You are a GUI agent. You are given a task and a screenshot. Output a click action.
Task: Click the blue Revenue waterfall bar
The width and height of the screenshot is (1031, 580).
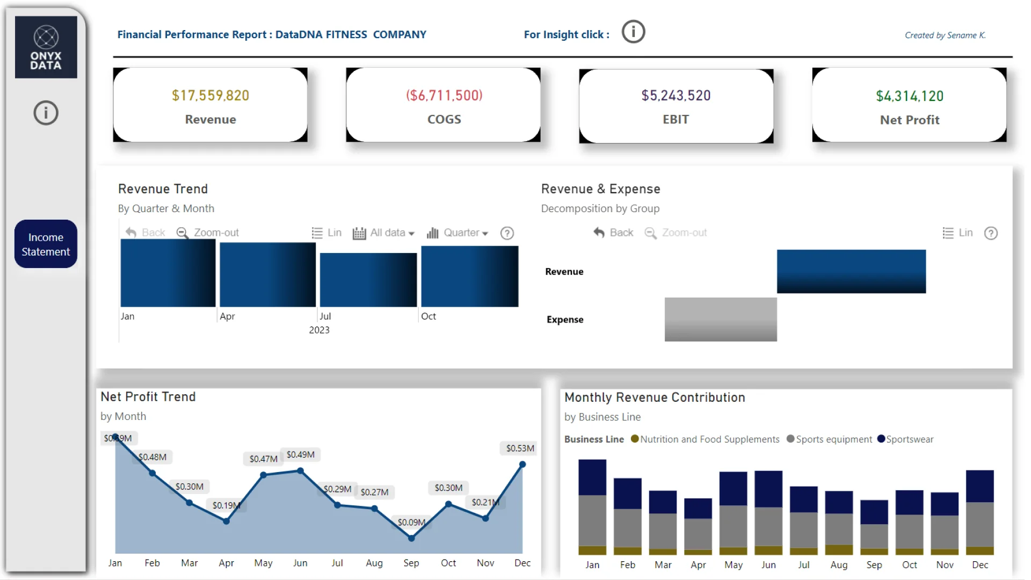pos(851,271)
